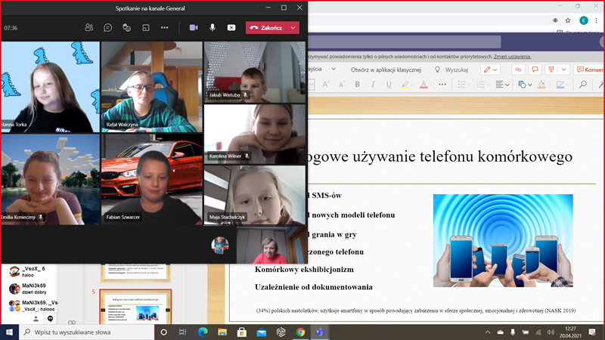605x340 pixels.
Task: Show meeting participants list
Action: [x=89, y=27]
